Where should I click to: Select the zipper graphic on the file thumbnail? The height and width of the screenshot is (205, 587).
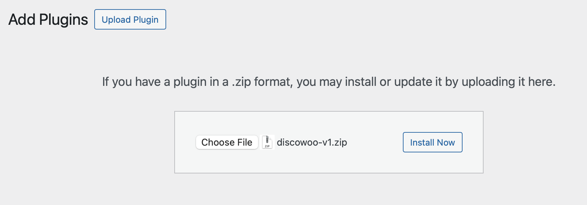point(268,139)
